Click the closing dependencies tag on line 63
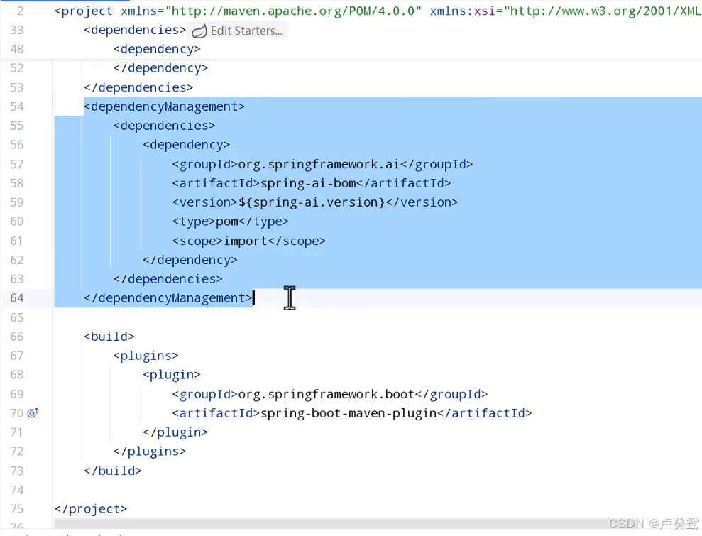 point(168,279)
